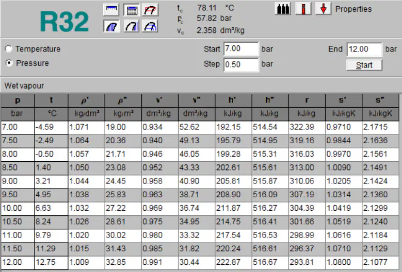Viewport: 402px width, 272px height.
Task: Click the entropy cell 1.0616
Action: pyautogui.click(x=344, y=235)
